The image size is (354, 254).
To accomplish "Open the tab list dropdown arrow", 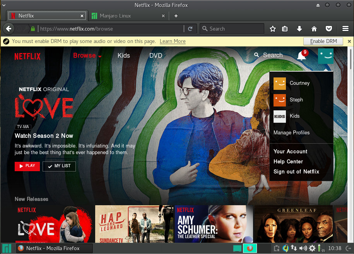I will [x=4, y=5].
